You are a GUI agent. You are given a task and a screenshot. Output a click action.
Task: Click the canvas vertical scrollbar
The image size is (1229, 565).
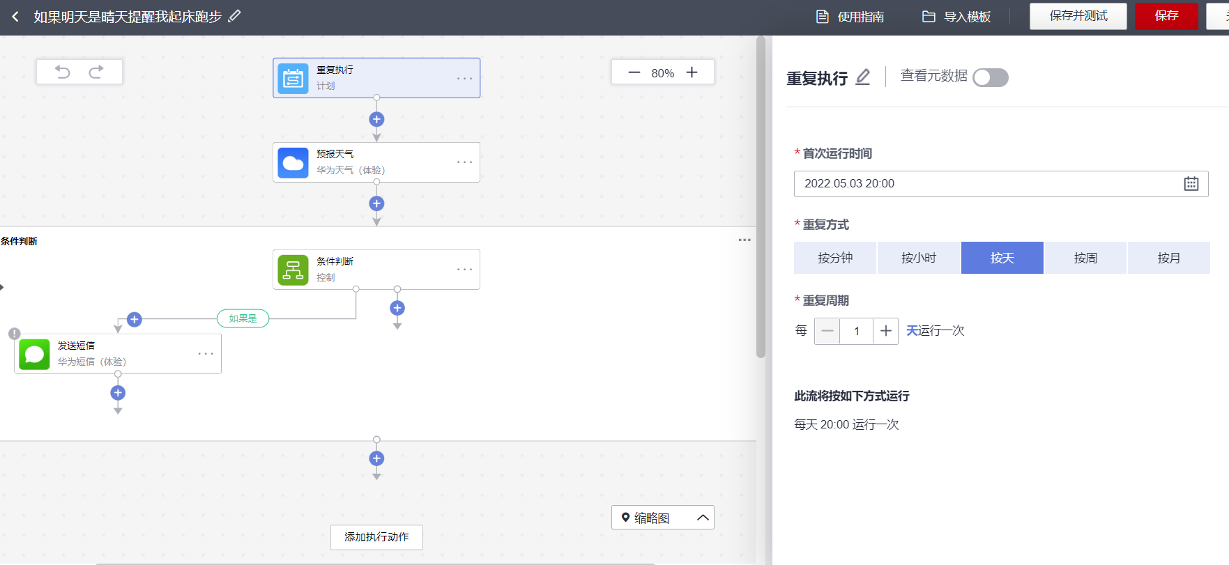click(x=761, y=197)
